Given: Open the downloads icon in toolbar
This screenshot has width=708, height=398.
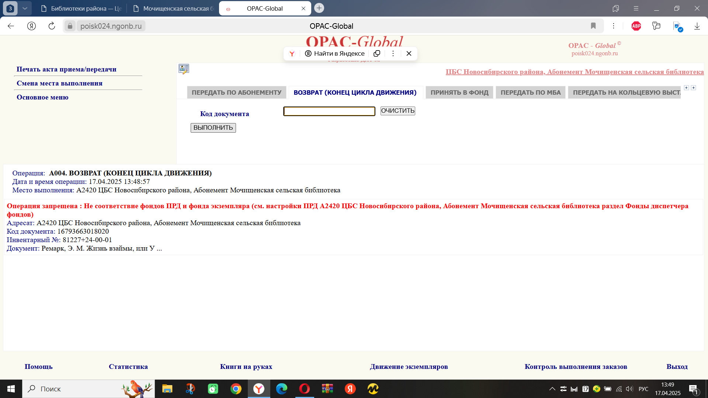Looking at the screenshot, I should pos(697,26).
